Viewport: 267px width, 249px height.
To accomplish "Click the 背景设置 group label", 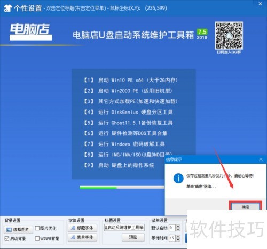I will pyautogui.click(x=12, y=220).
